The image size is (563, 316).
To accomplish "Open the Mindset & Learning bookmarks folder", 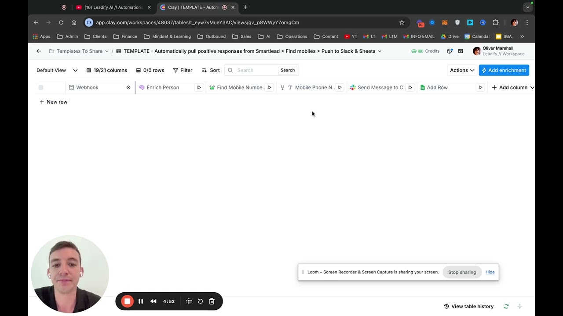I will pyautogui.click(x=167, y=36).
